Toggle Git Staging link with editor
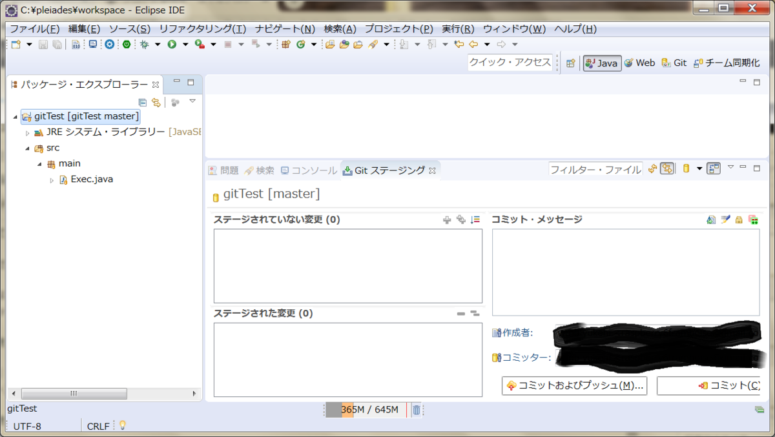The height and width of the screenshot is (437, 775). [667, 168]
